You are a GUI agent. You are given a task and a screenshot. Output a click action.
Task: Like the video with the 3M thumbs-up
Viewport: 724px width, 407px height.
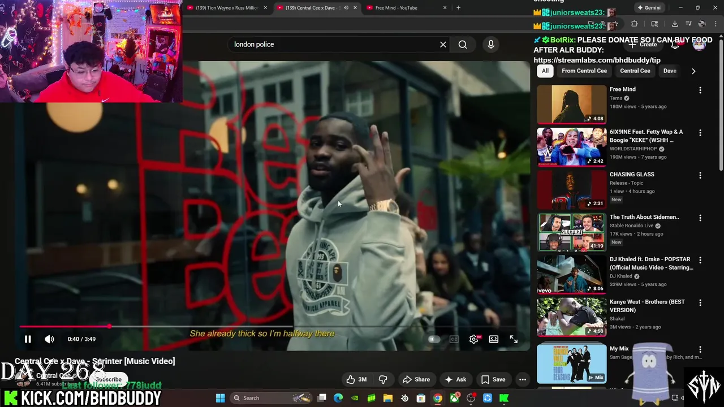[x=356, y=379]
